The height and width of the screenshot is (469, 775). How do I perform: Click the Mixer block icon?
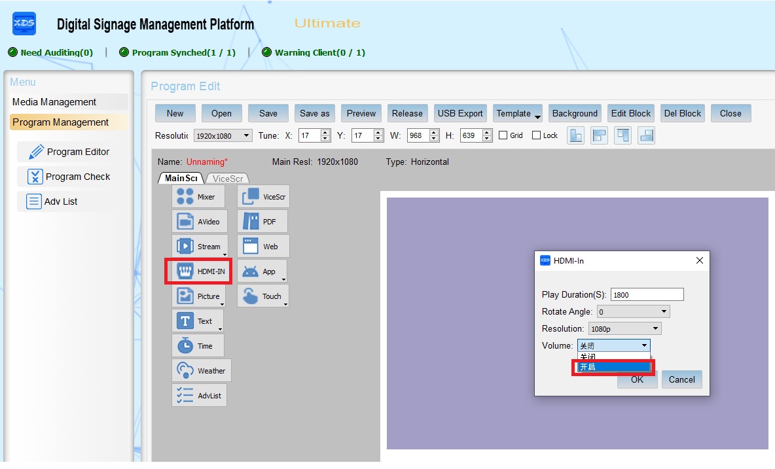(x=198, y=197)
